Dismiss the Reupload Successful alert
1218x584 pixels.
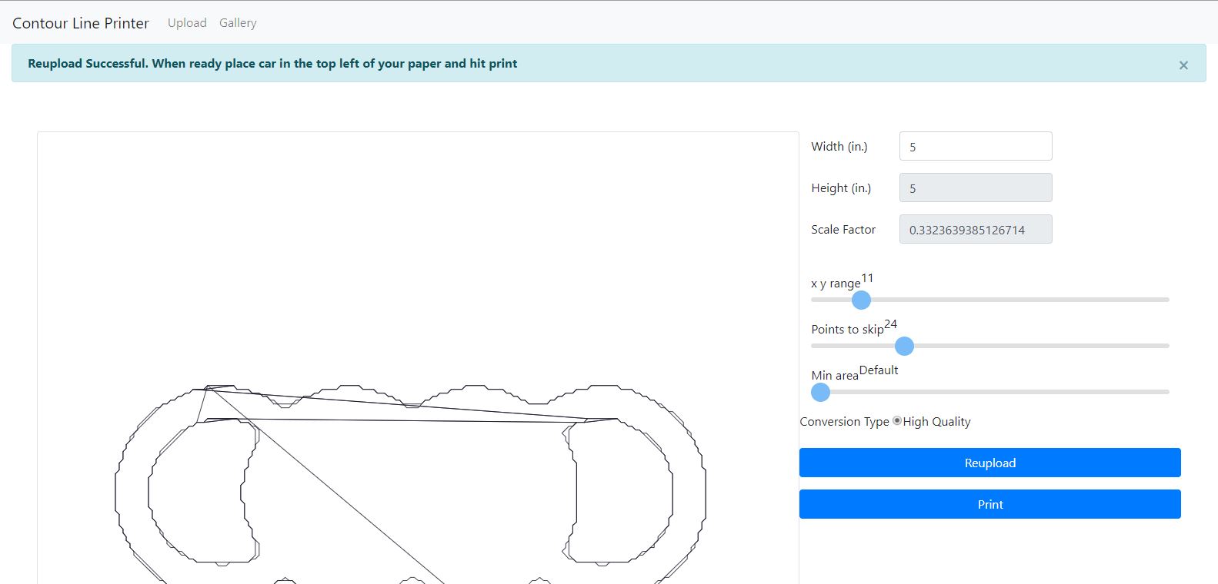(x=1183, y=65)
